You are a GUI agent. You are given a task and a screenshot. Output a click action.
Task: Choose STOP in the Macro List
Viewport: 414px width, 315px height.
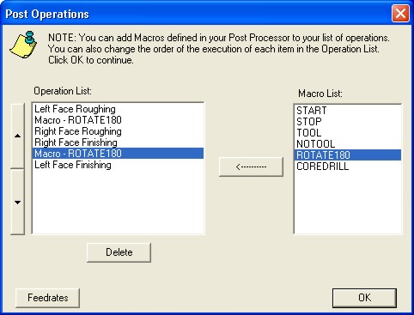(x=348, y=122)
